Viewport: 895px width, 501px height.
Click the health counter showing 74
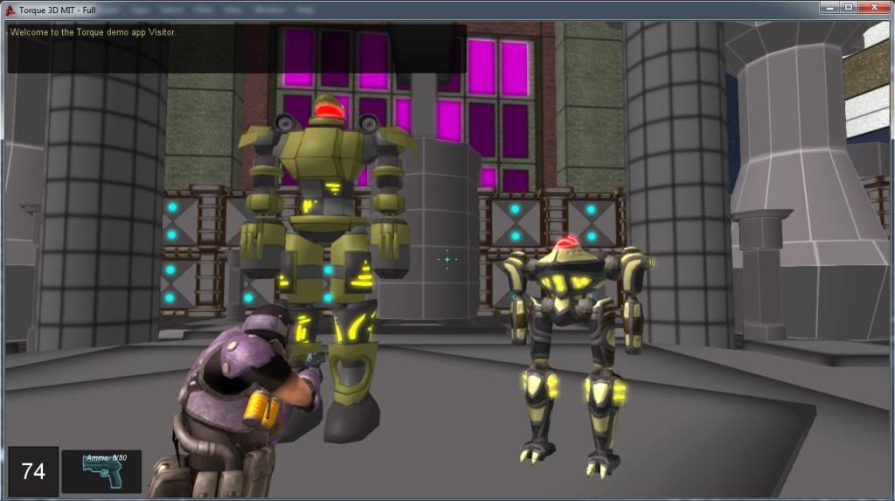pyautogui.click(x=33, y=472)
